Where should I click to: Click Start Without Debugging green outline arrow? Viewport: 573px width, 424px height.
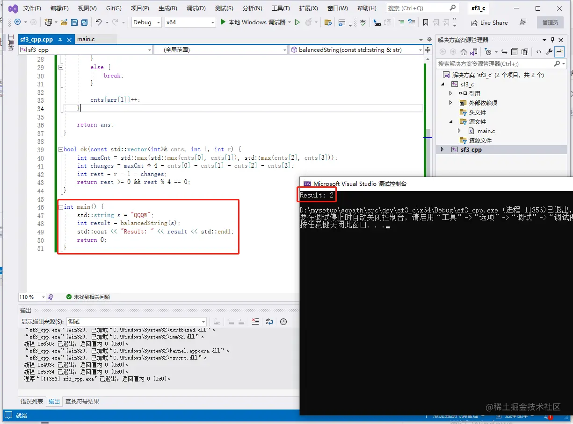pos(297,22)
